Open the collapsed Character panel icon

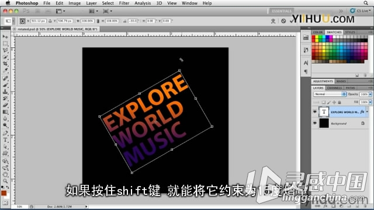point(306,63)
